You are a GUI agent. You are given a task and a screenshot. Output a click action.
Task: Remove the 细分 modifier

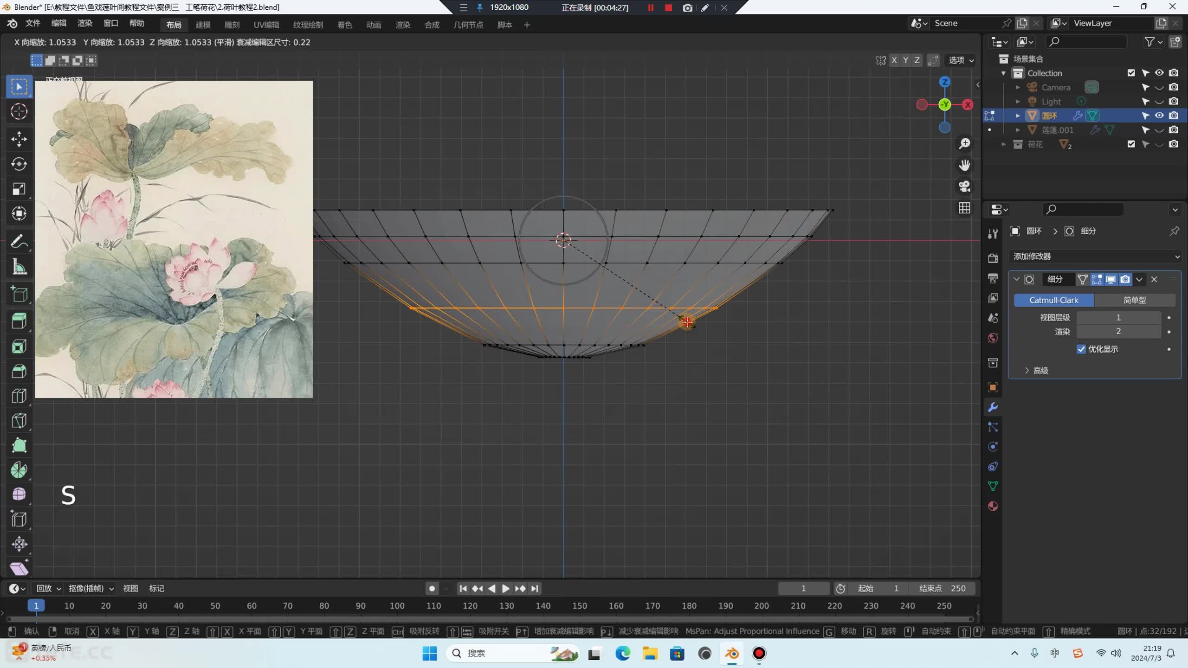pyautogui.click(x=1154, y=279)
